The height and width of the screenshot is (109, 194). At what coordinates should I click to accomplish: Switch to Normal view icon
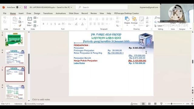click(x=143, y=104)
